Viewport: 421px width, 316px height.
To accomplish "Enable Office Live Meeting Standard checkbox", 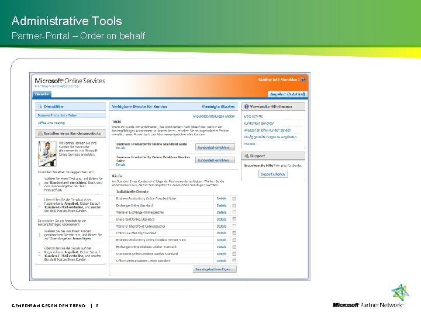I will [234, 233].
